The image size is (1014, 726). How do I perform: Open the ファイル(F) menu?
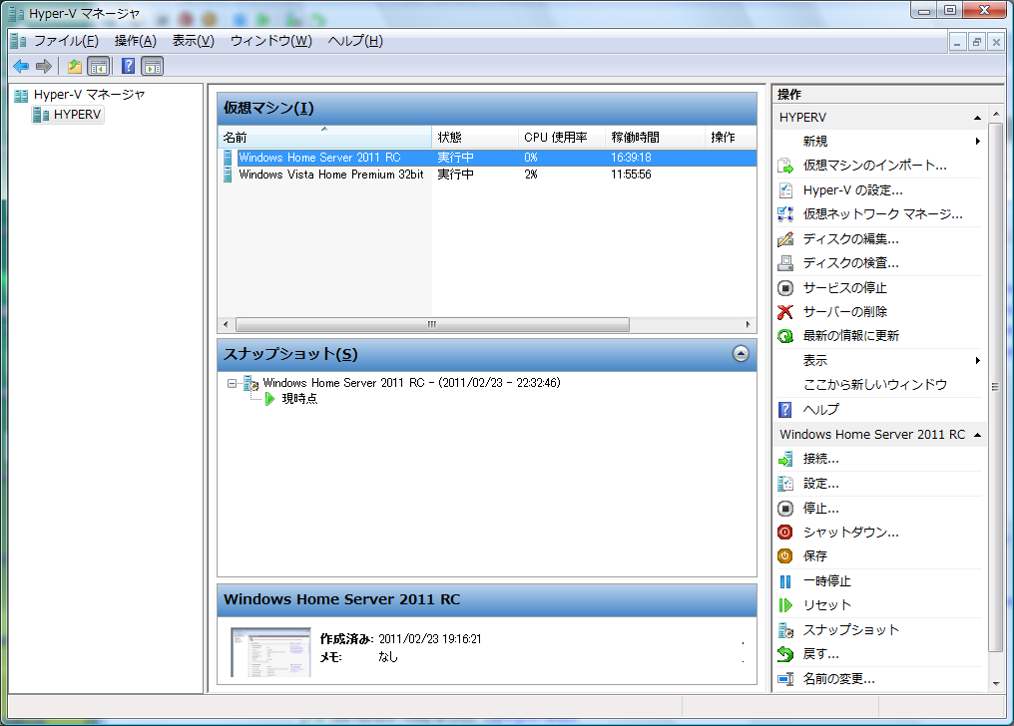coord(66,41)
